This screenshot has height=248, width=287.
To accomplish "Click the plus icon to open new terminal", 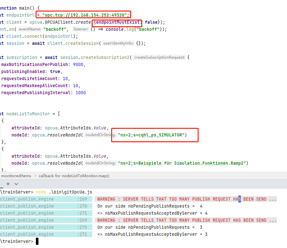I will point(8,184).
